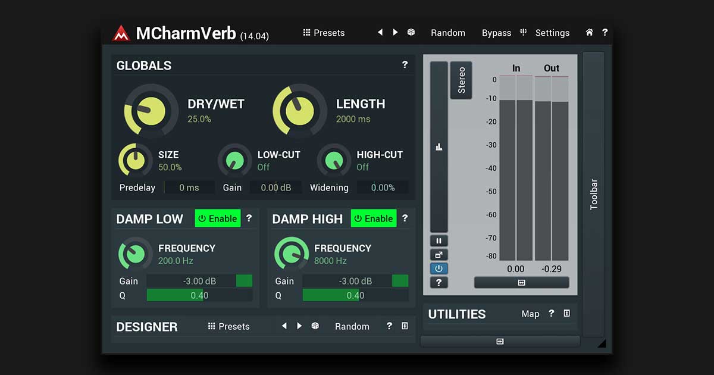
Task: Click the Designer dice icon
Action: click(x=315, y=326)
